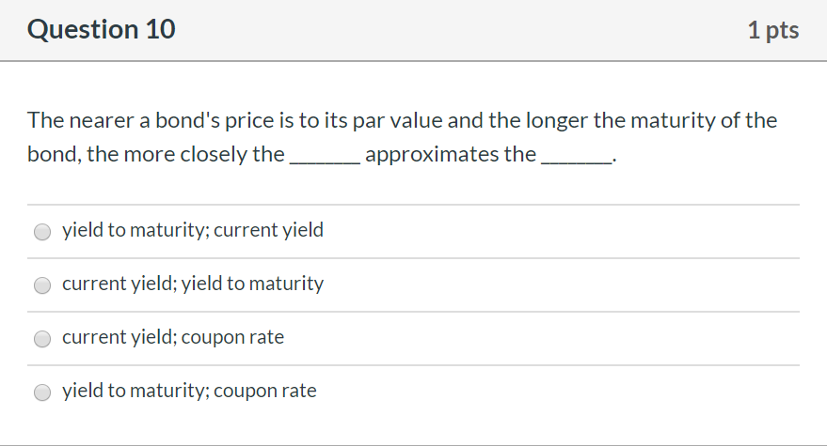Click the "Question 10" heading
This screenshot has height=446, width=827.
point(102,30)
